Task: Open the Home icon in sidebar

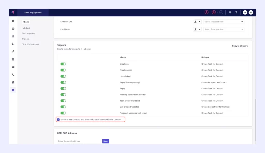Action: tap(13, 21)
